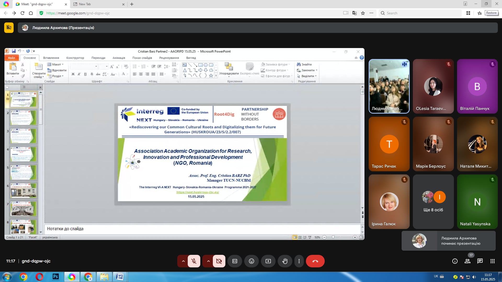Viewport: 502px width, 282px height.
Task: Turn on camera in Meet controls
Action: pos(219,261)
